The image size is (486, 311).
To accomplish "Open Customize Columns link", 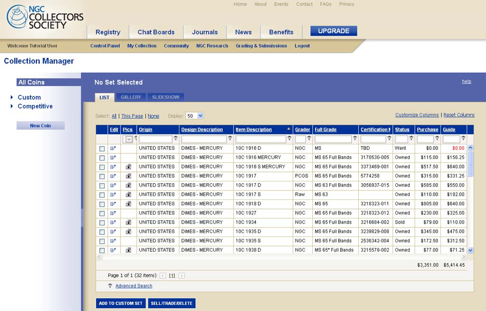I will (x=417, y=115).
